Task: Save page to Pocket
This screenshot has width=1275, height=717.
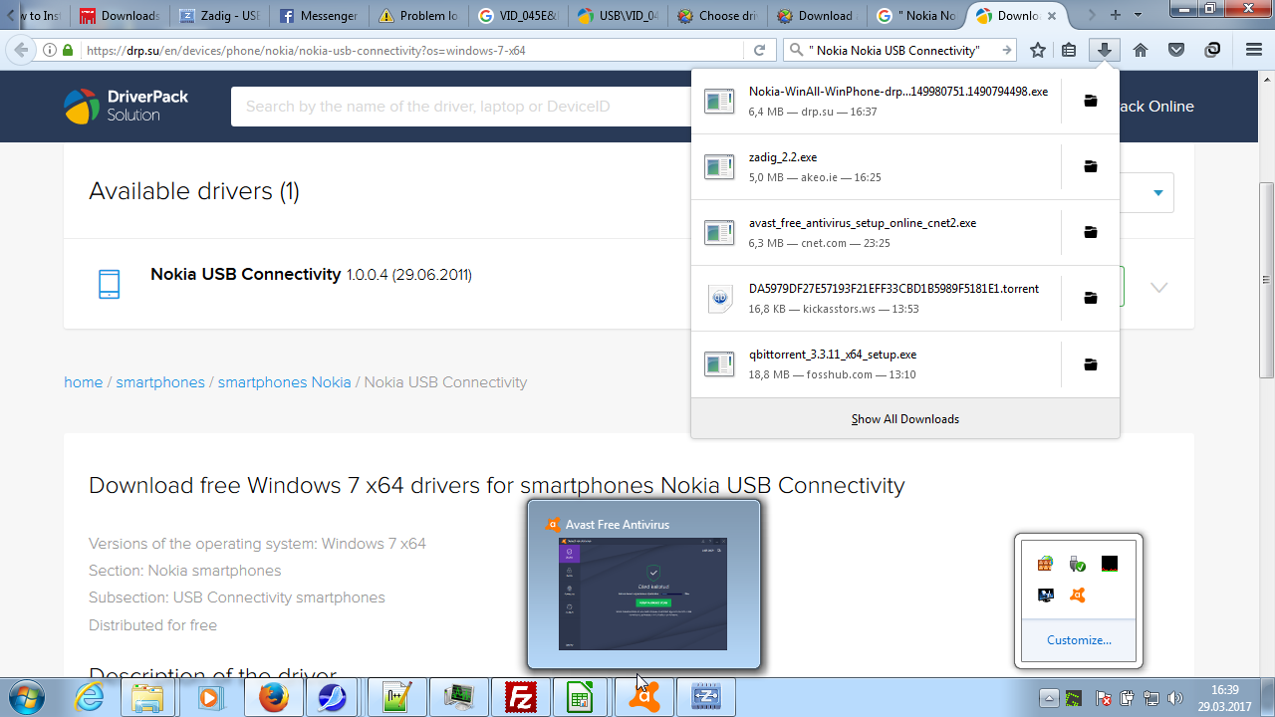Action: (x=1176, y=50)
